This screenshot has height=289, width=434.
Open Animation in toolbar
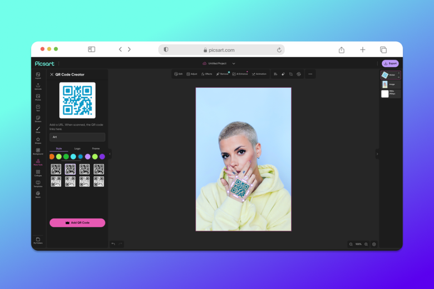(259, 74)
